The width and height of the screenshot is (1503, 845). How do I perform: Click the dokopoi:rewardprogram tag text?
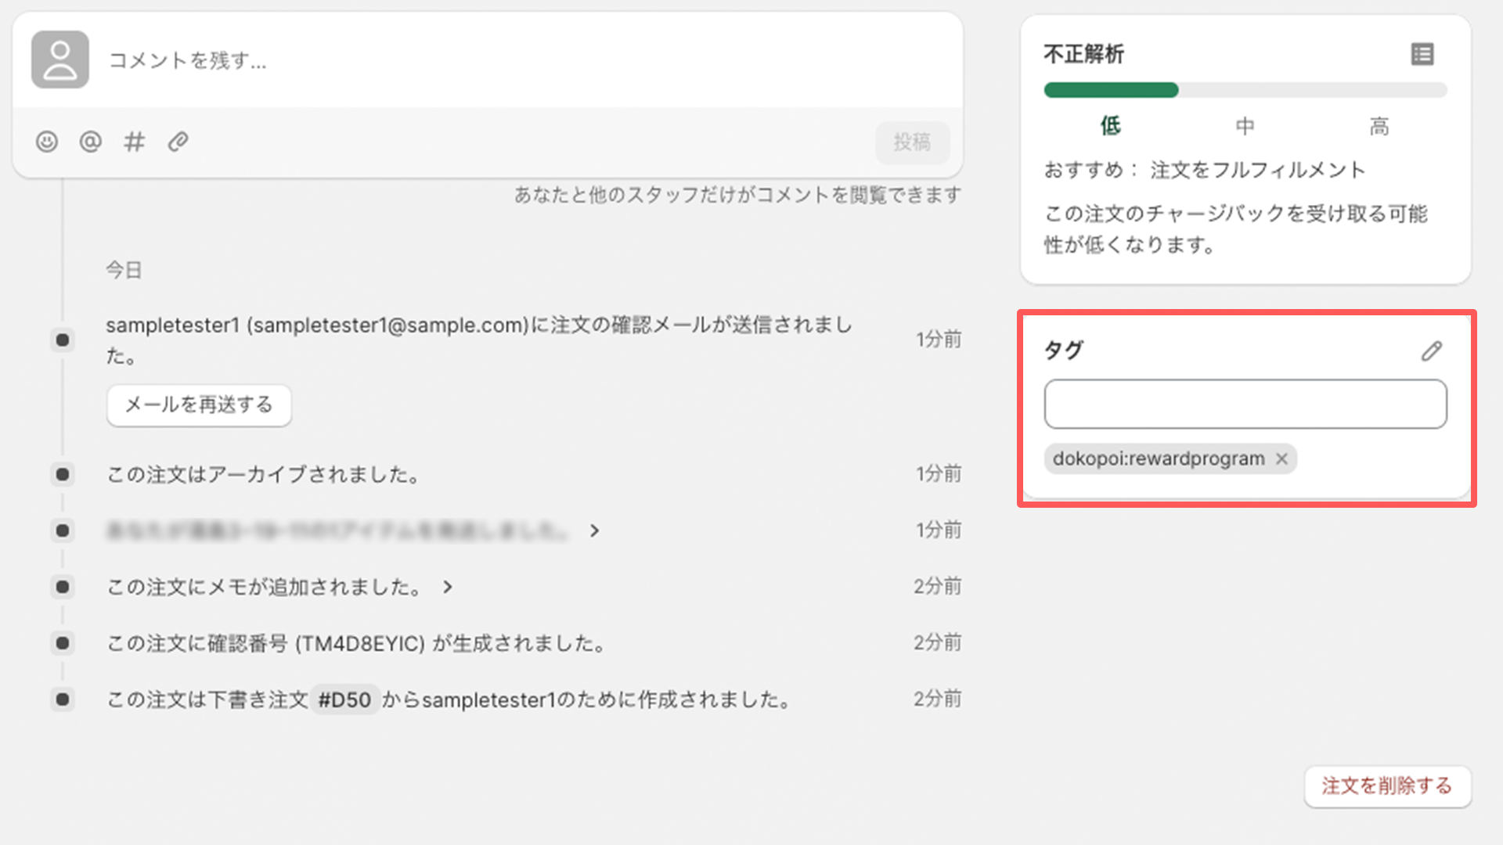(1159, 458)
